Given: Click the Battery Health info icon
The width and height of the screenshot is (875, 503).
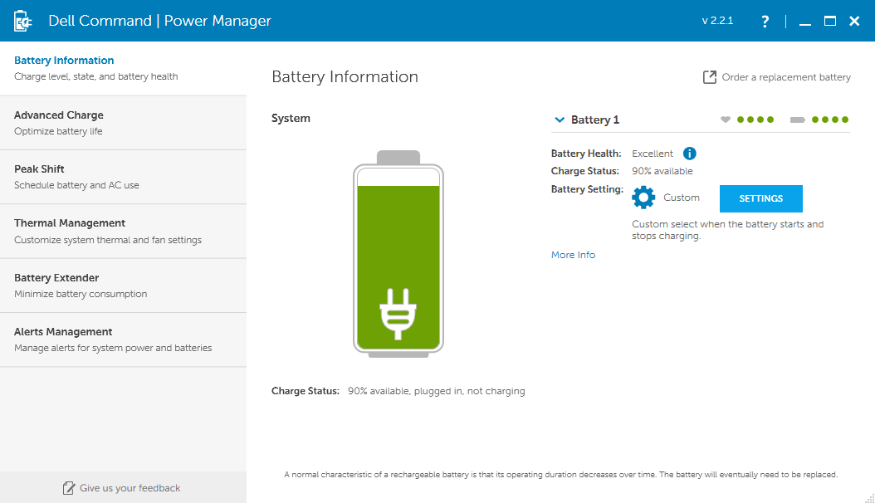Looking at the screenshot, I should click(689, 154).
